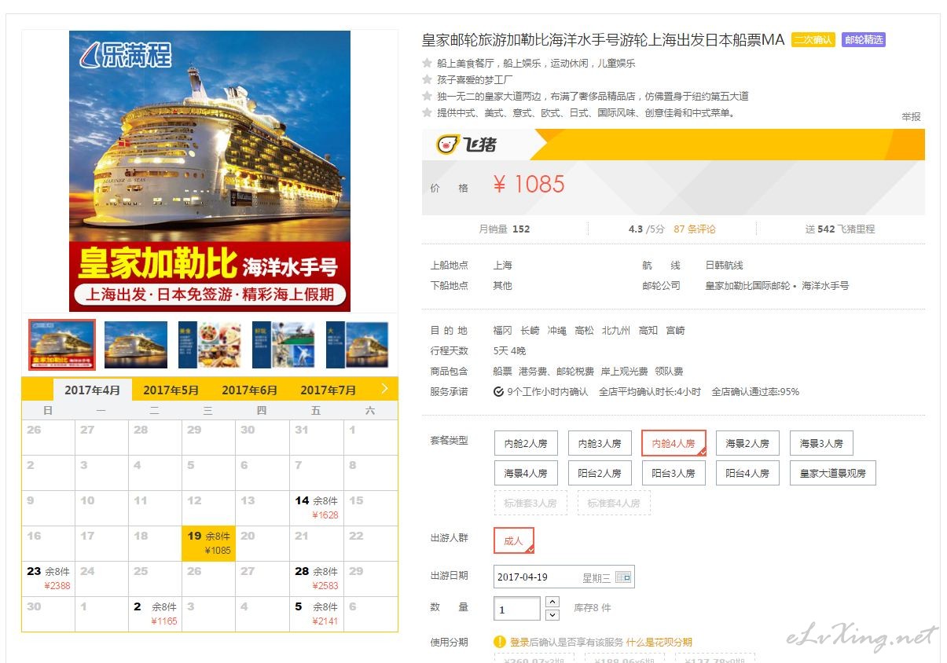
Task: Click the yellow info icon by 登录
Action: click(500, 642)
